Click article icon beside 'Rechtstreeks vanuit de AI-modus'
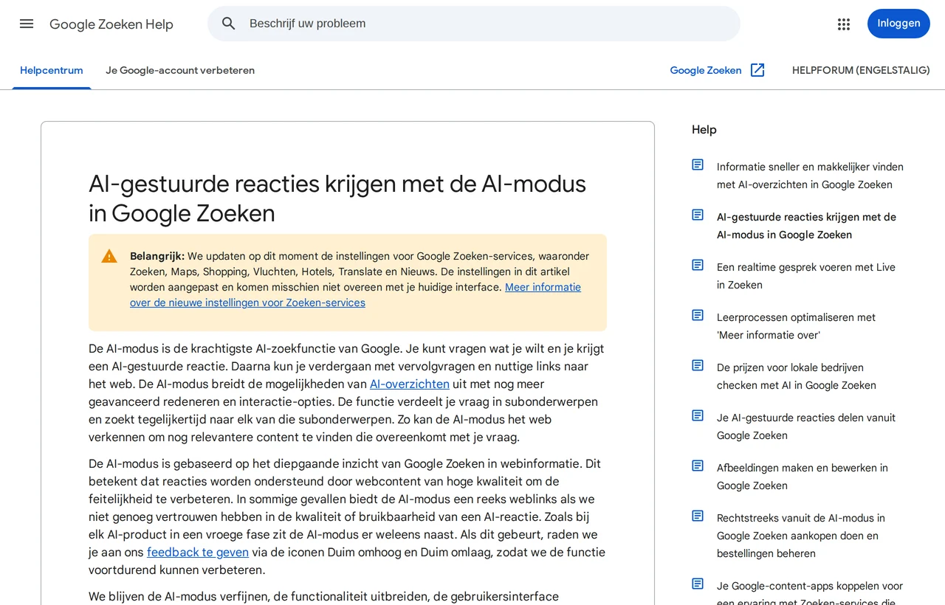 [x=698, y=516]
